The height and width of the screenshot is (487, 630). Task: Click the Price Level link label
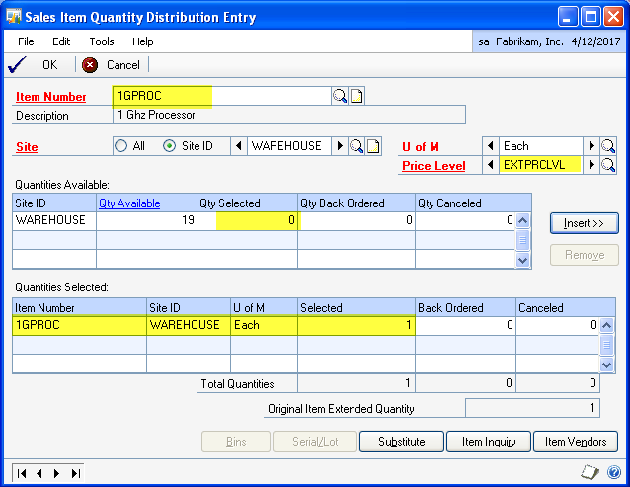433,166
